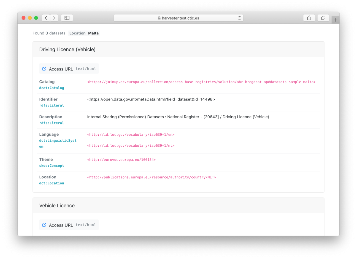Click the dct:LinguisticSystem type label
Image resolution: width=357 pixels, height=259 pixels.
(x=58, y=143)
